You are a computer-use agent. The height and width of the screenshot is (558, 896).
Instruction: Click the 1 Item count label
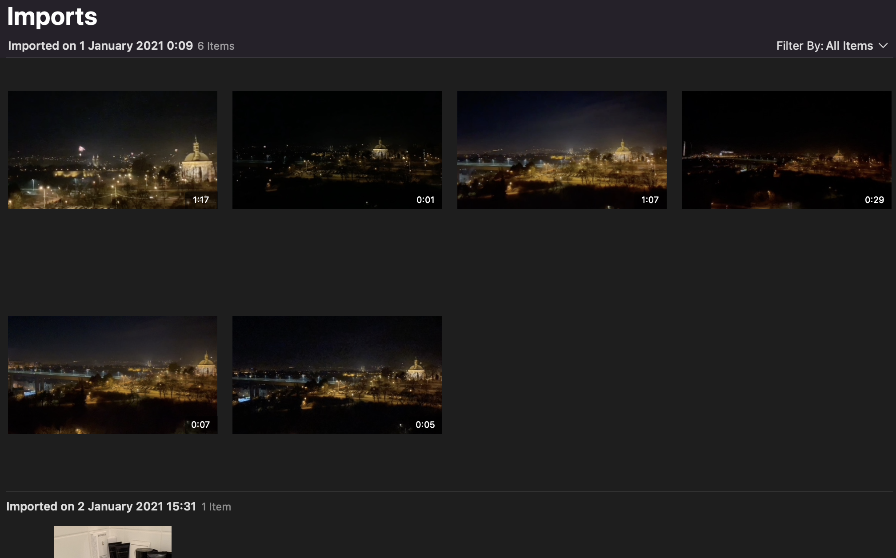[216, 507]
